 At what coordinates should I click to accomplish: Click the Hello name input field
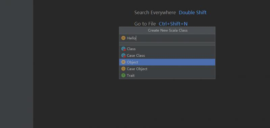pos(167,38)
